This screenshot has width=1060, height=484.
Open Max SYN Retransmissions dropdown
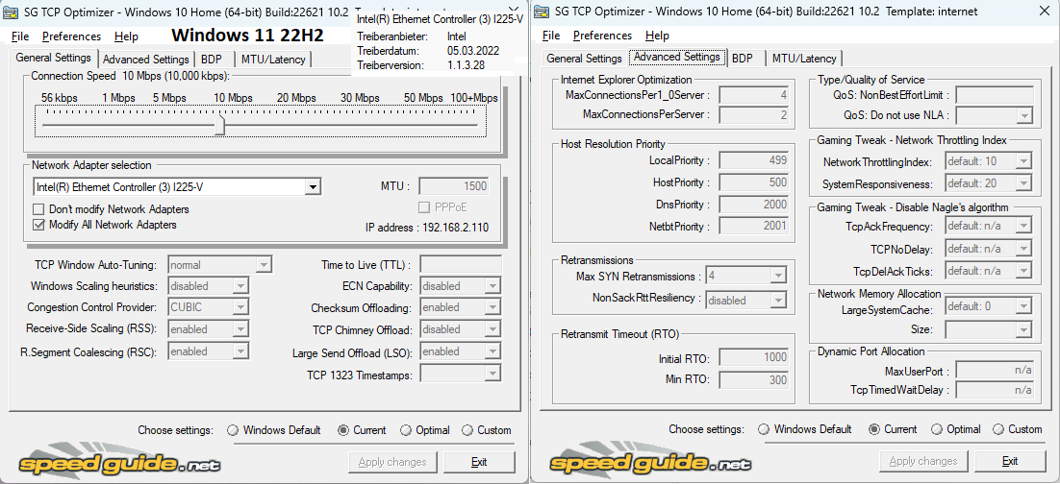(x=779, y=276)
